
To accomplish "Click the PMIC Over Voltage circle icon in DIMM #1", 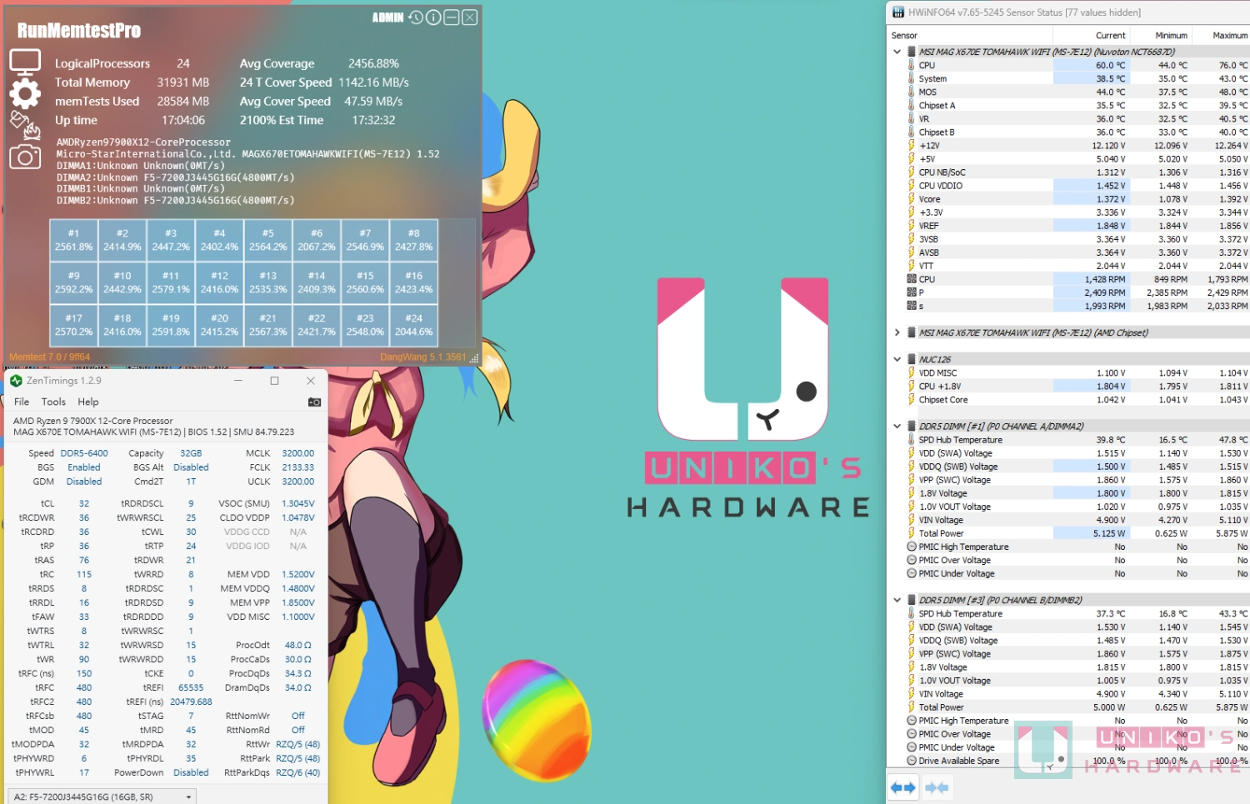I will pos(911,560).
